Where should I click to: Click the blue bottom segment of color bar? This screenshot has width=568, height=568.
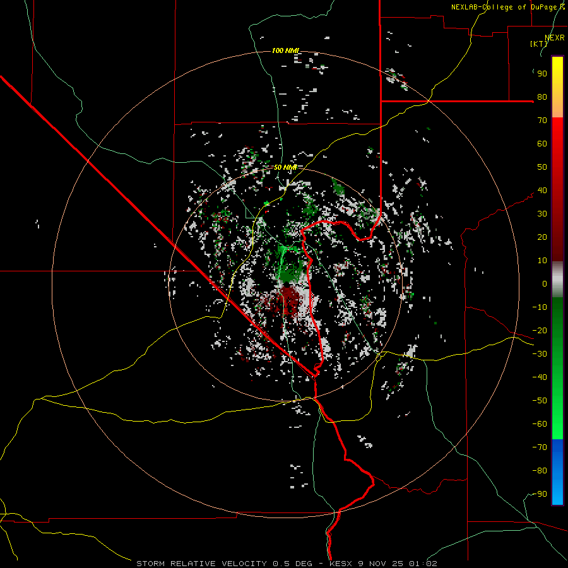click(x=557, y=472)
